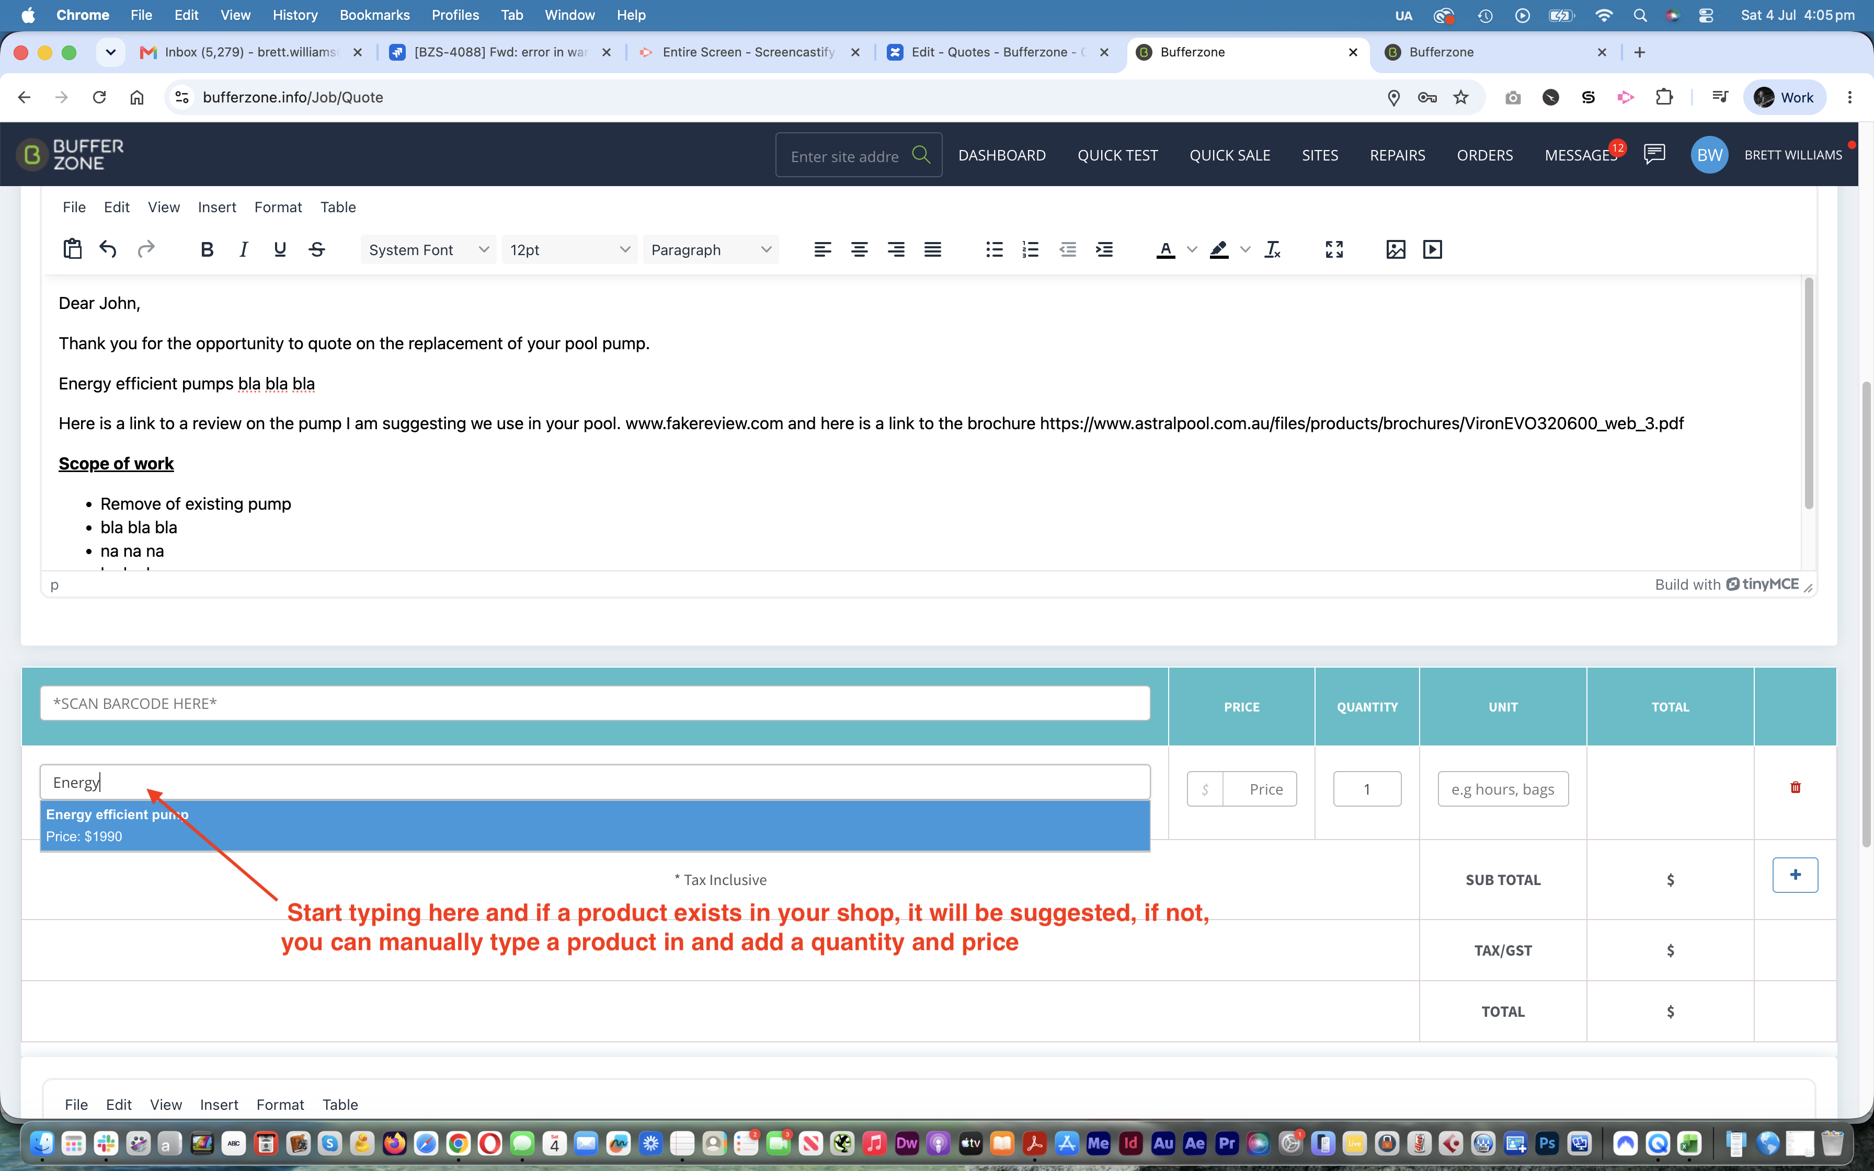This screenshot has height=1171, width=1874.
Task: Open QUICK SALE page
Action: (1230, 155)
